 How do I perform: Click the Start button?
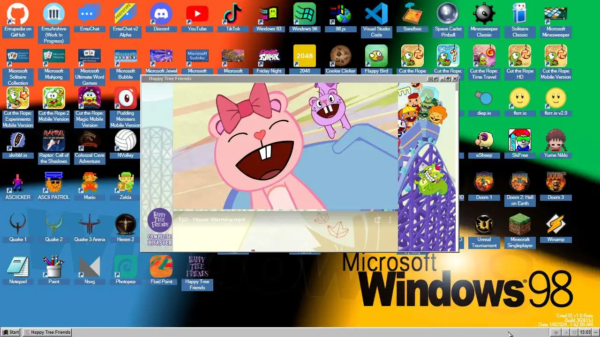pyautogui.click(x=10, y=332)
